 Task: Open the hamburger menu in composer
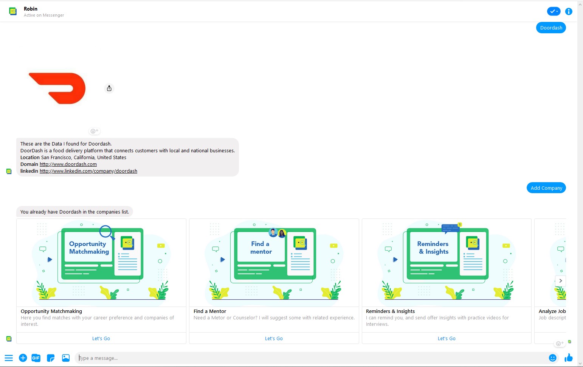tap(9, 358)
